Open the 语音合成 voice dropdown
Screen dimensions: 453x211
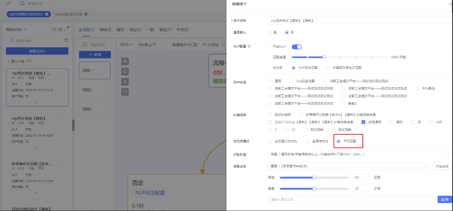348,166
